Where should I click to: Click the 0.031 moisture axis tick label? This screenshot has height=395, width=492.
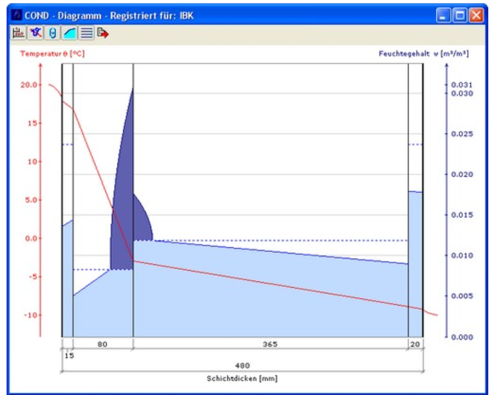[461, 85]
